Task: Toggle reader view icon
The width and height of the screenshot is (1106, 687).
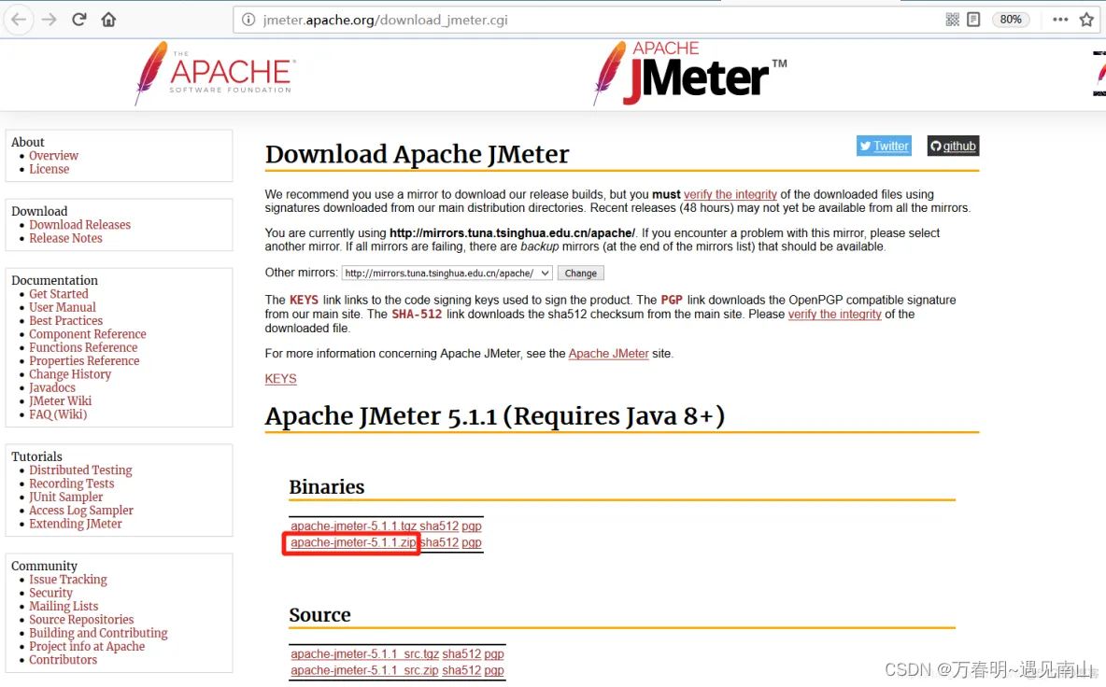Action: click(x=973, y=20)
